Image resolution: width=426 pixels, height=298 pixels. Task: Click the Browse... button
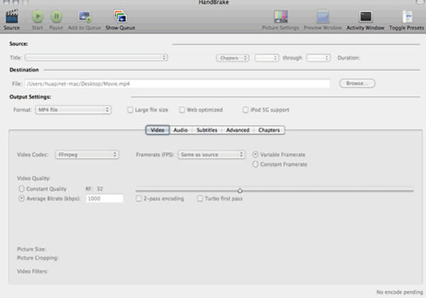[x=357, y=83]
